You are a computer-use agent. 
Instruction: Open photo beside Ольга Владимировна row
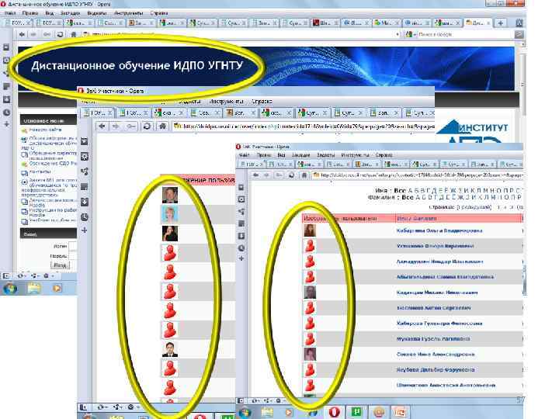(310, 230)
